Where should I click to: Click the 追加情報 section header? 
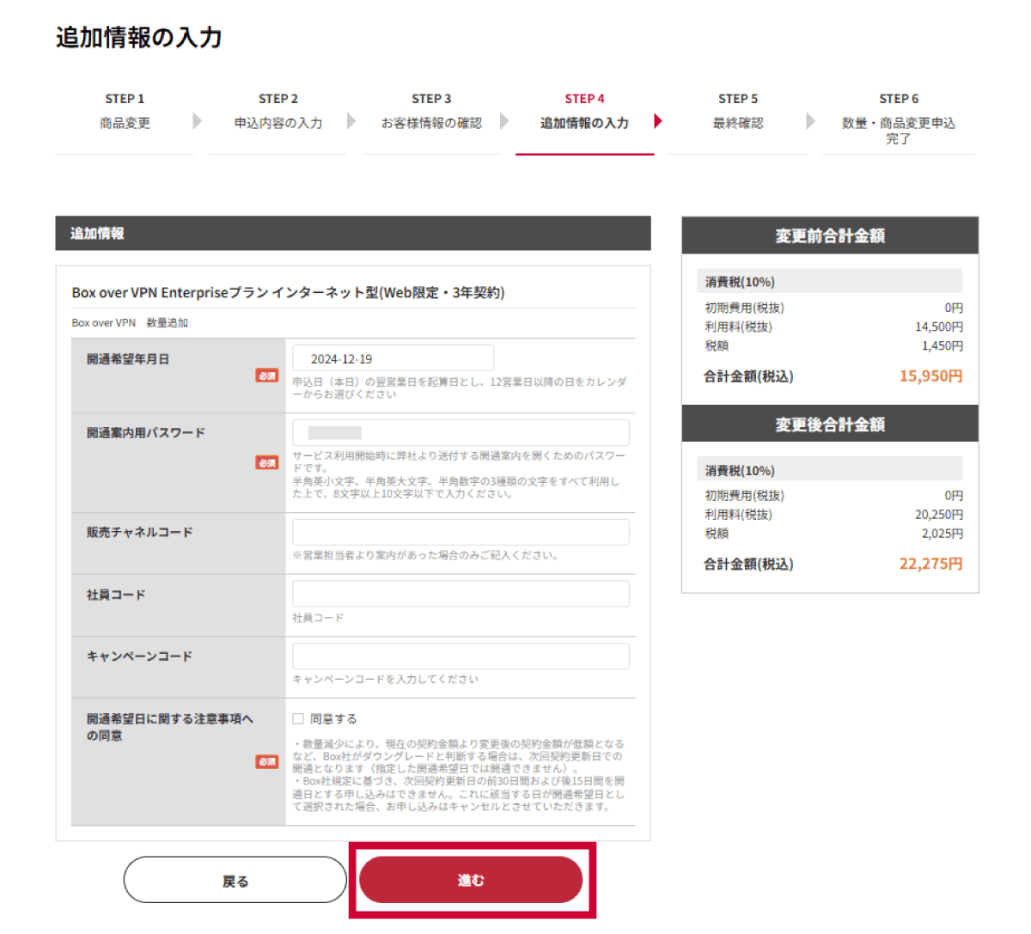point(353,233)
